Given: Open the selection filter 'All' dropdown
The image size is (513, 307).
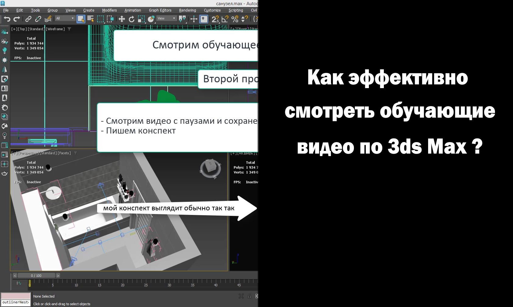Looking at the screenshot, I should pos(65,19).
